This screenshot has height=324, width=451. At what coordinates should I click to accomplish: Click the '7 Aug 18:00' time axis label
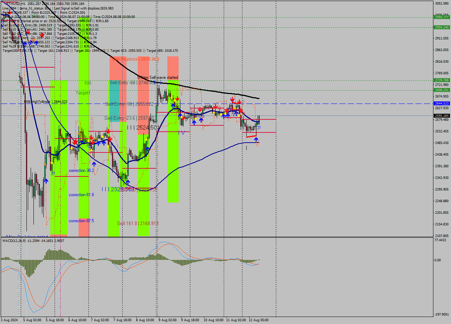click(122, 320)
